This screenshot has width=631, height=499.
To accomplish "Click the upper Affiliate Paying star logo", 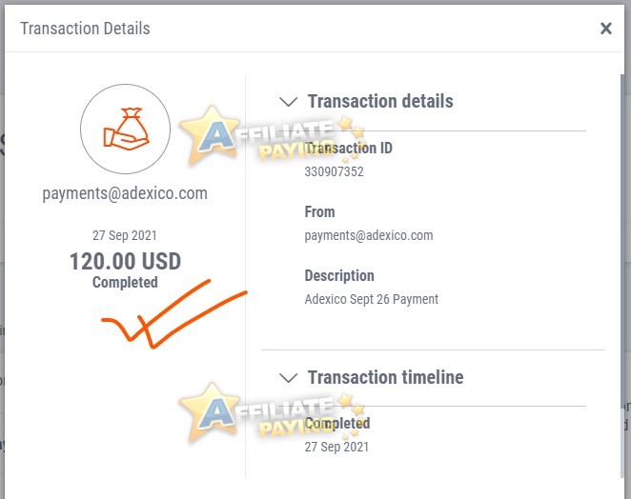I will click(272, 135).
